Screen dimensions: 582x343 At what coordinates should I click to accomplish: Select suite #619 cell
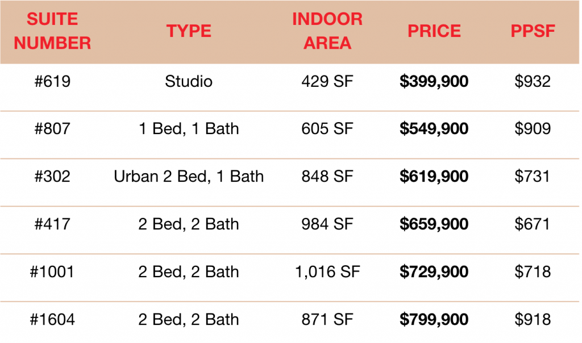tap(52, 82)
